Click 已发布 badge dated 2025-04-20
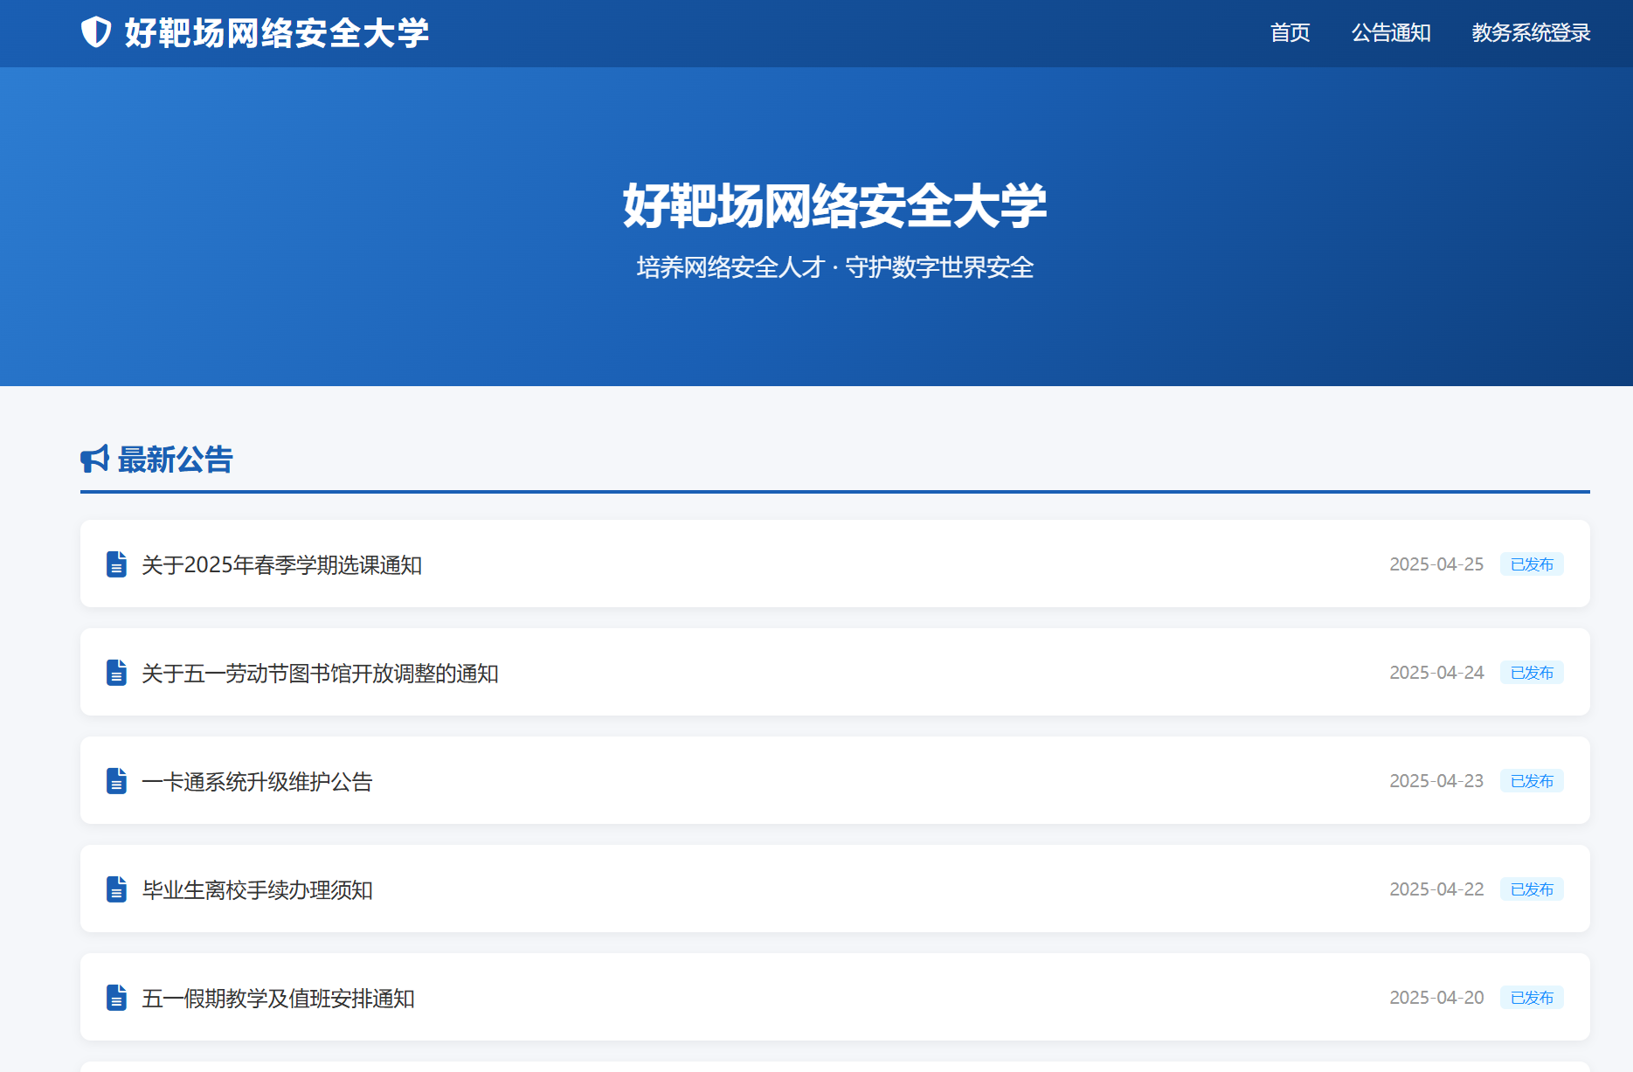Viewport: 1633px width, 1072px height. 1532,998
